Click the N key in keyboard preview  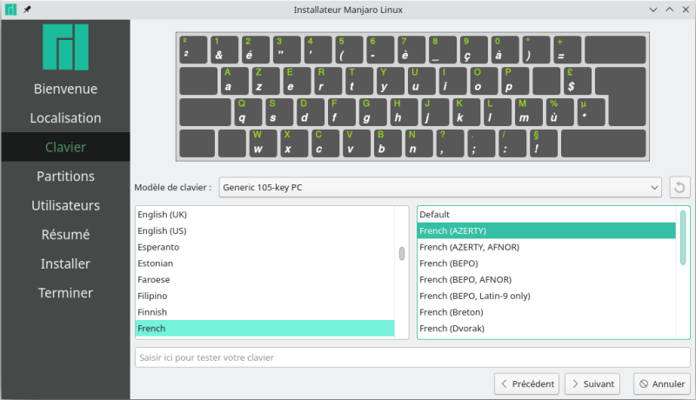click(419, 143)
